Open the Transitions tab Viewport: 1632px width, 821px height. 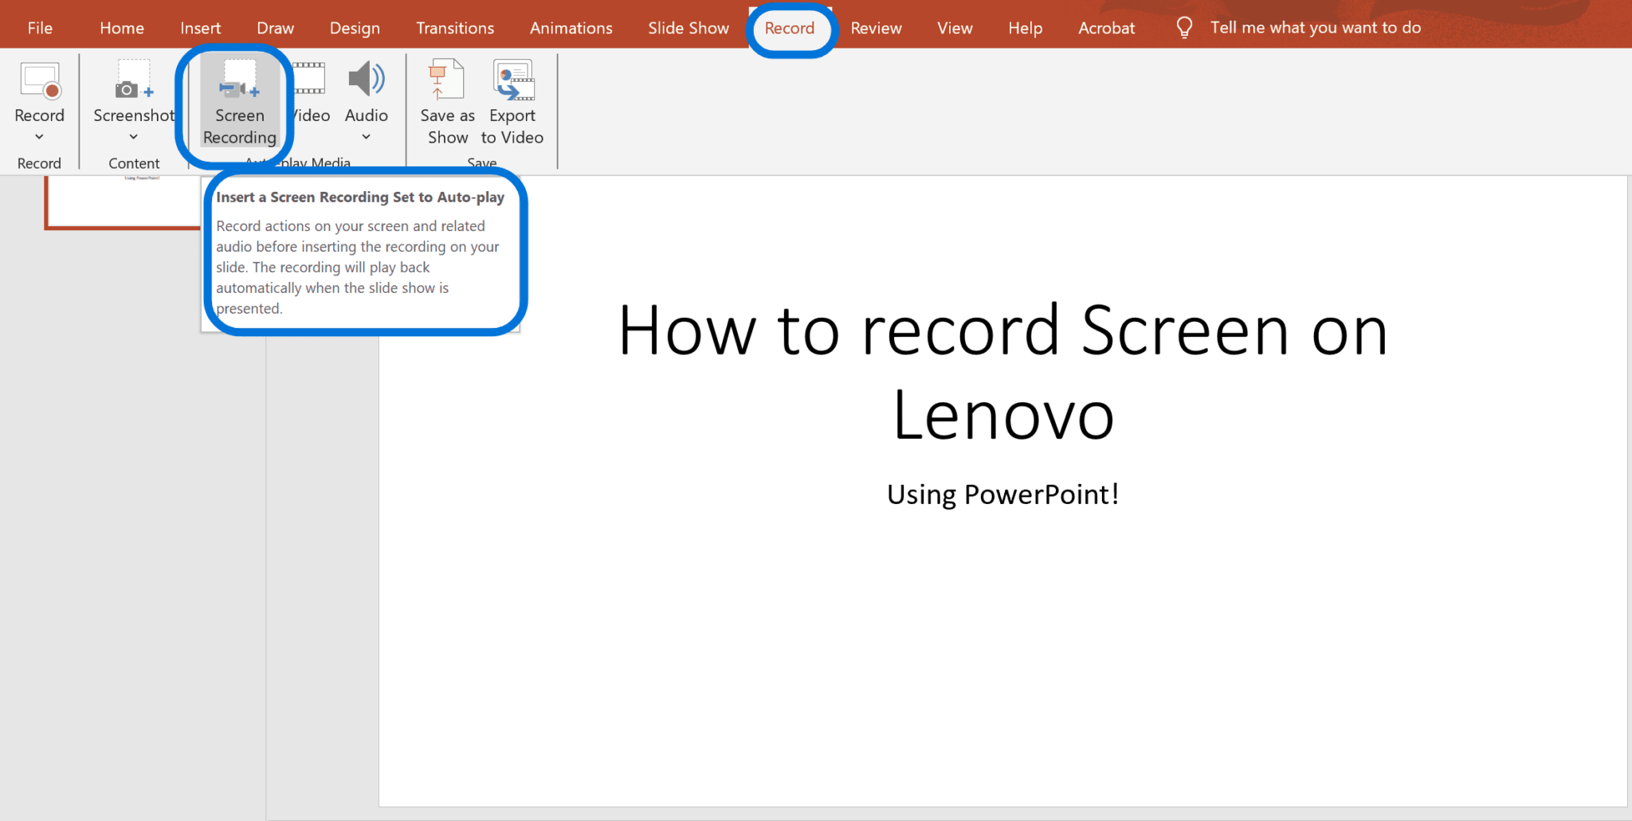(455, 27)
